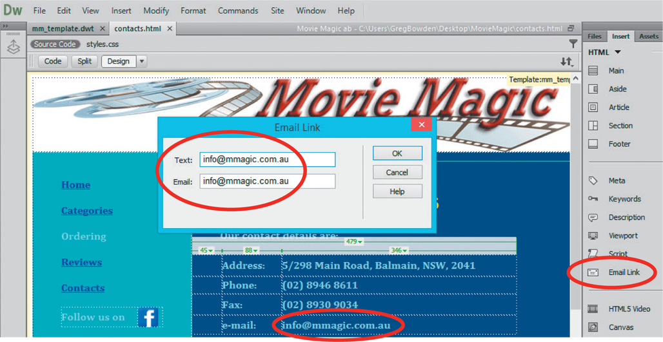The width and height of the screenshot is (663, 342).
Task: Select the Source Code button
Action: point(55,44)
